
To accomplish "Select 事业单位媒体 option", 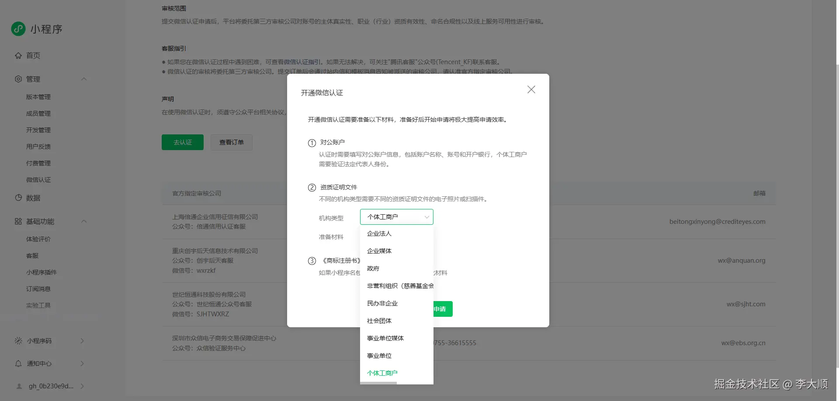I will (397, 338).
